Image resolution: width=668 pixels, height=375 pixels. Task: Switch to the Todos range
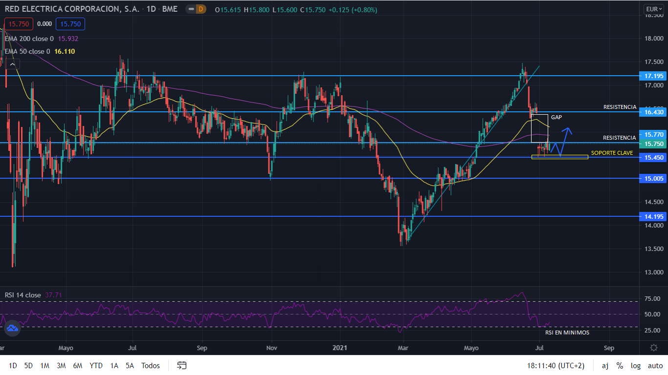pyautogui.click(x=151, y=365)
